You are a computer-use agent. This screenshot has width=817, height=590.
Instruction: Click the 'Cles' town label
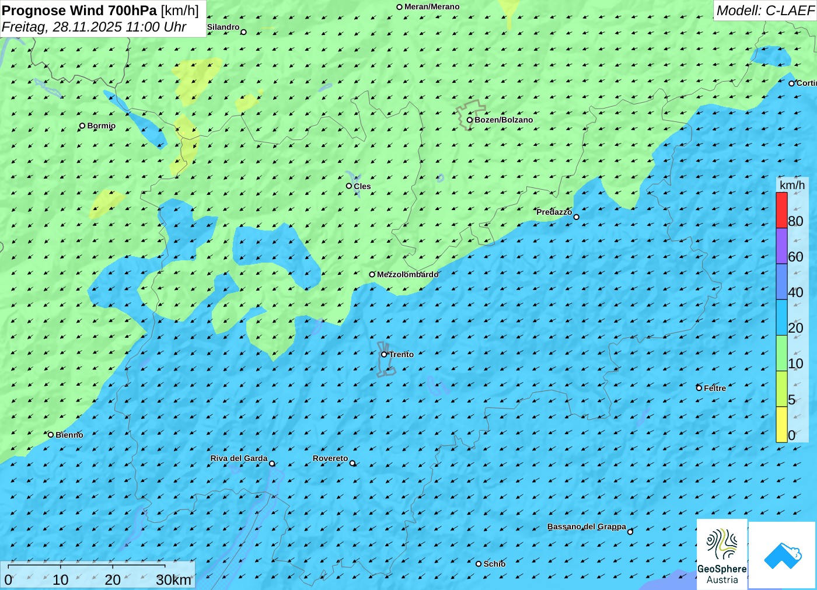362,186
